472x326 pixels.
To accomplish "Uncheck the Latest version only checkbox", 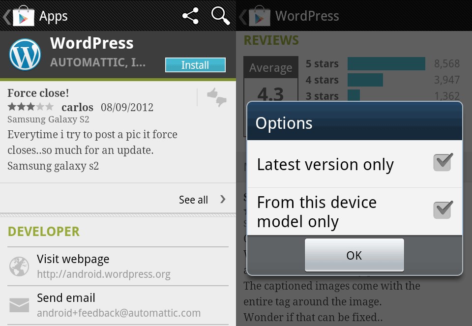I will [443, 162].
